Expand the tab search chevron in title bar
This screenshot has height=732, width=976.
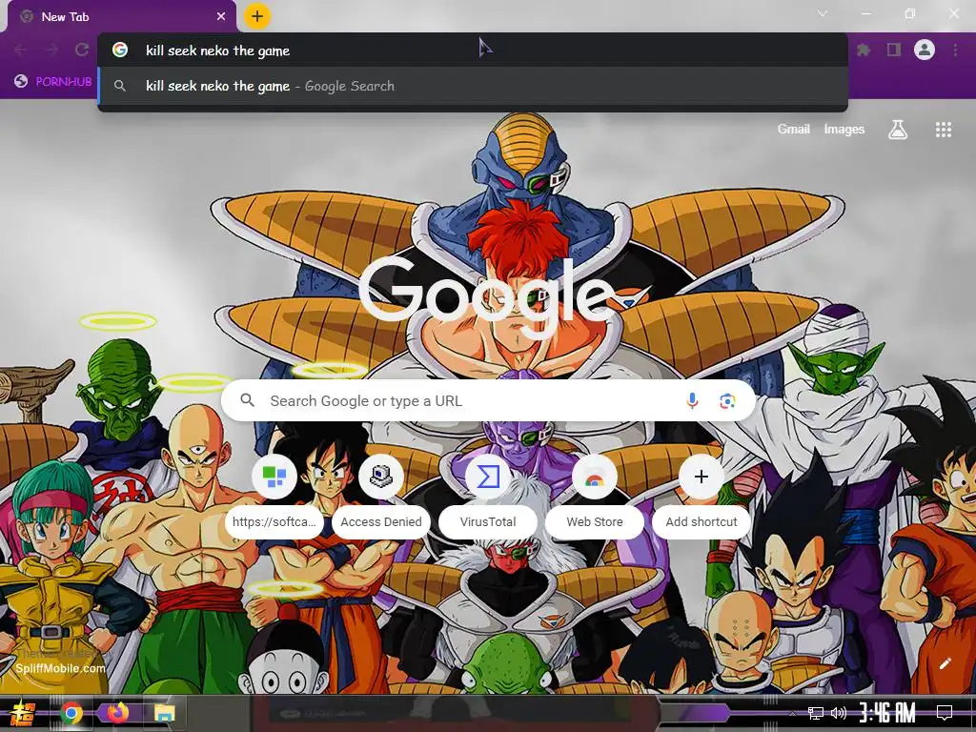point(823,13)
